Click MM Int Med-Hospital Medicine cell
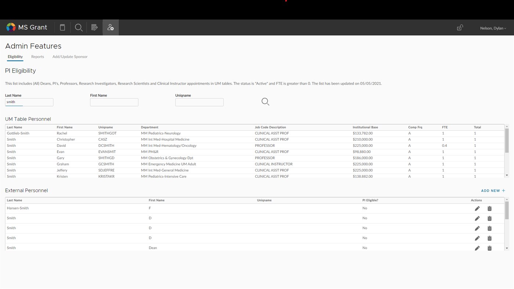The height and width of the screenshot is (289, 514). point(165,140)
